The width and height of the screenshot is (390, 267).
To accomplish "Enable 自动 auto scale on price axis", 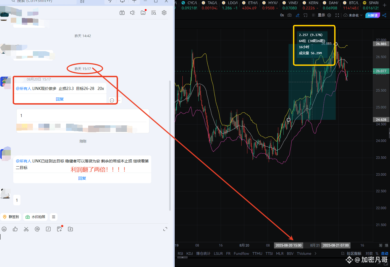I will (385, 253).
